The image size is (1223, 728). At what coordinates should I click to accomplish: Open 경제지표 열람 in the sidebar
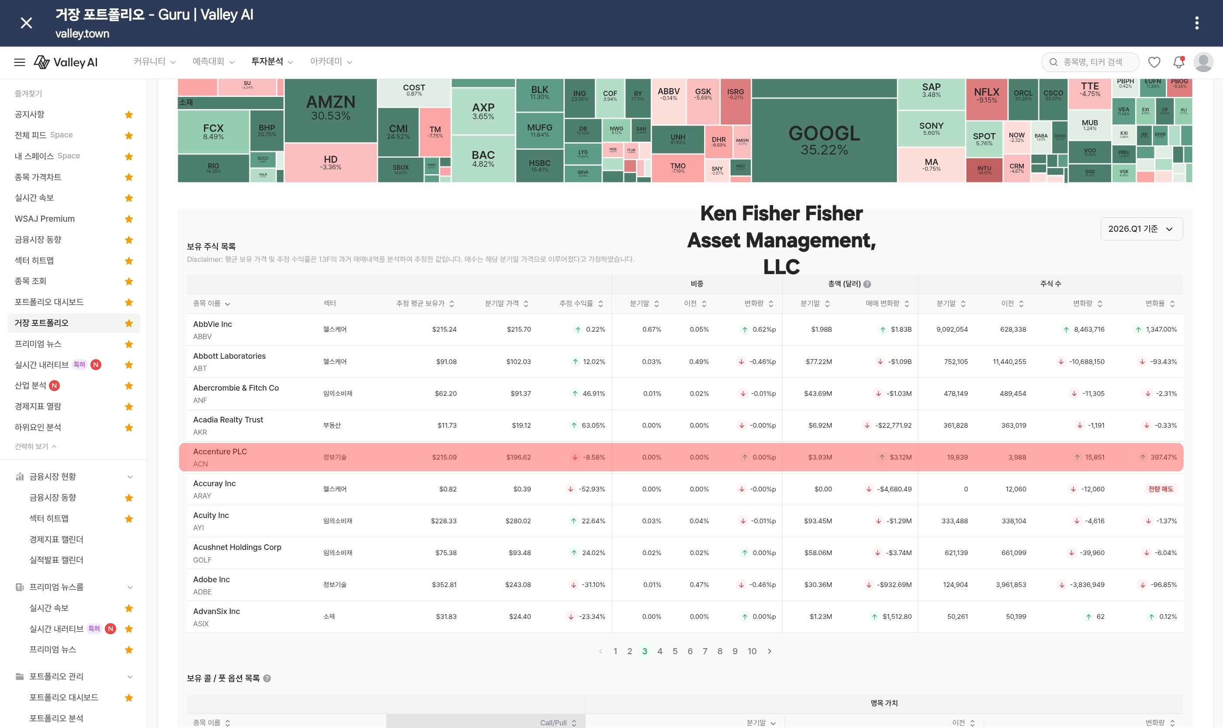(x=38, y=406)
